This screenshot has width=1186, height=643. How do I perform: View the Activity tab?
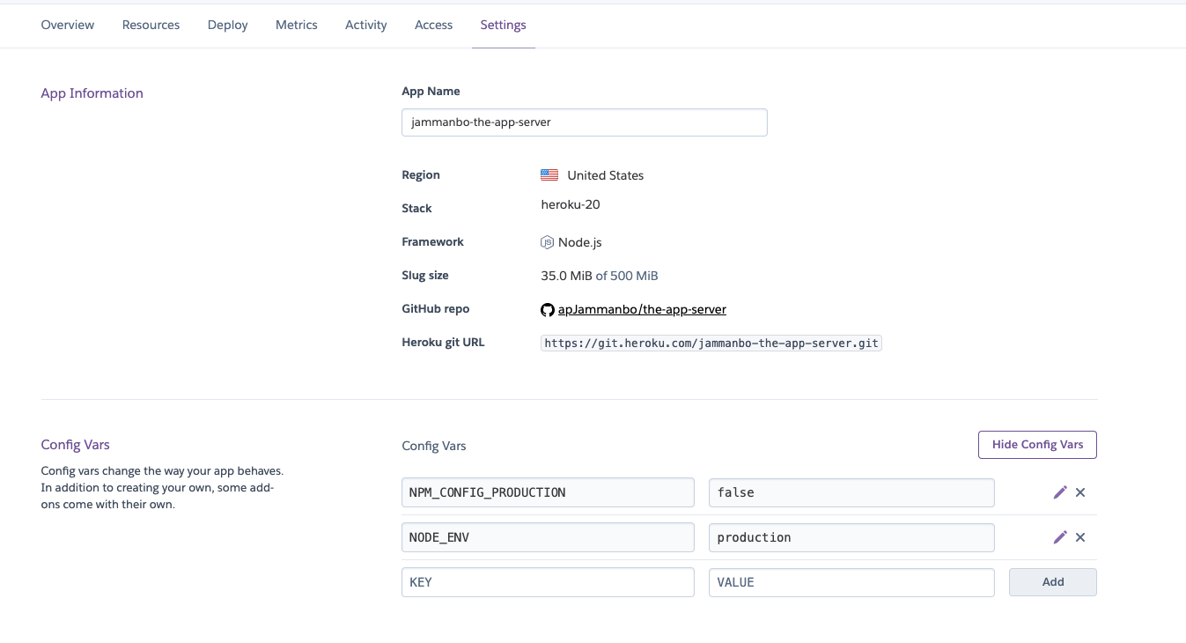[x=366, y=25]
